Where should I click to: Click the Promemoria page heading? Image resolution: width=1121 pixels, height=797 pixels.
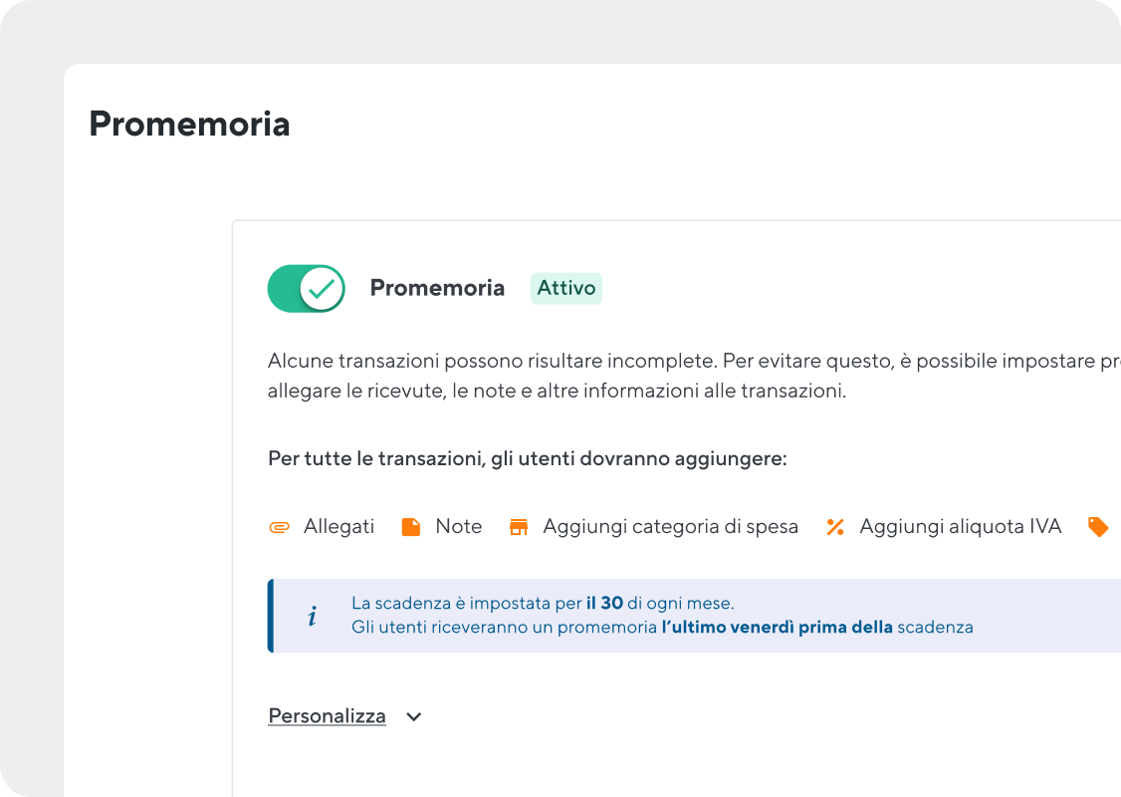(189, 125)
